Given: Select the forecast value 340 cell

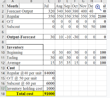Looking at the screenshot, I should coord(59,11).
